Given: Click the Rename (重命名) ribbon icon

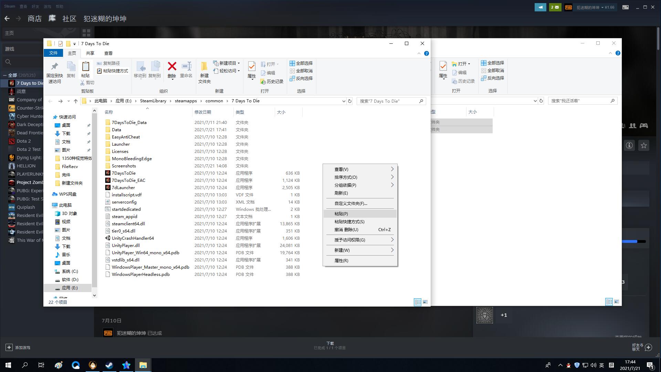Looking at the screenshot, I should coord(186,70).
